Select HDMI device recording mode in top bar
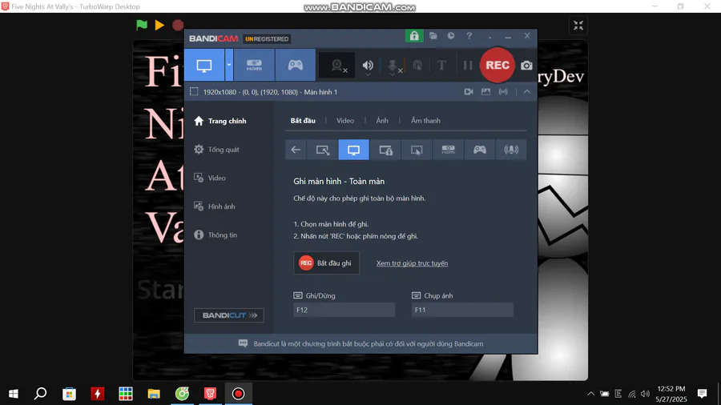This screenshot has width=721, height=405. click(254, 65)
